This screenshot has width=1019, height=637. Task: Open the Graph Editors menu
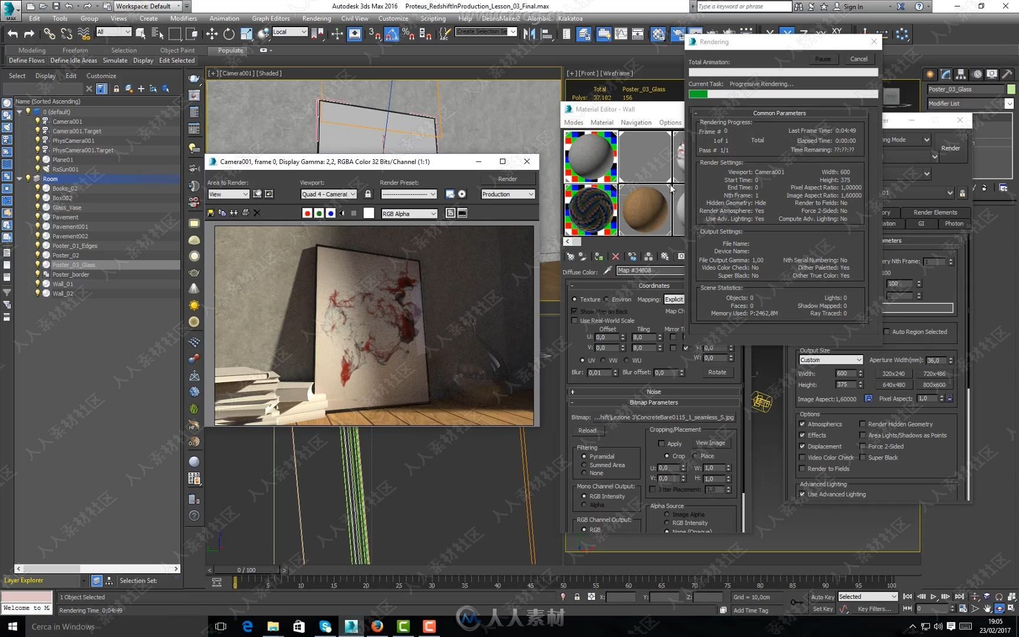(x=271, y=18)
